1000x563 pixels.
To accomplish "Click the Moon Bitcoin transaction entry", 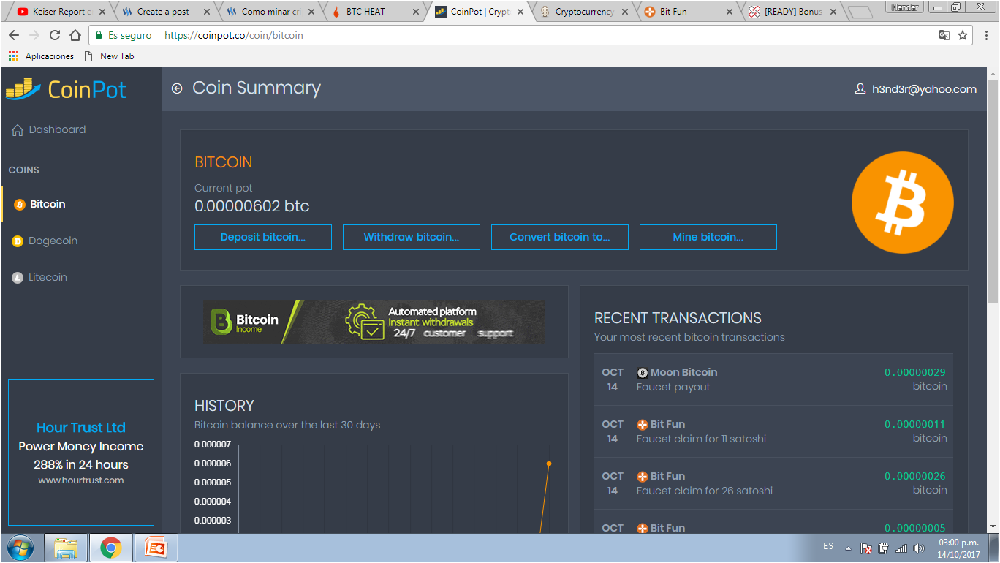I will 774,379.
